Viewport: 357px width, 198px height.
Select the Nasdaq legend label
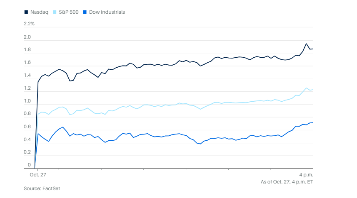click(x=38, y=12)
